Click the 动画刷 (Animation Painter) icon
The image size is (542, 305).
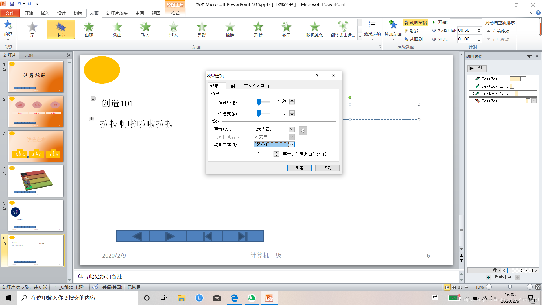click(x=406, y=39)
